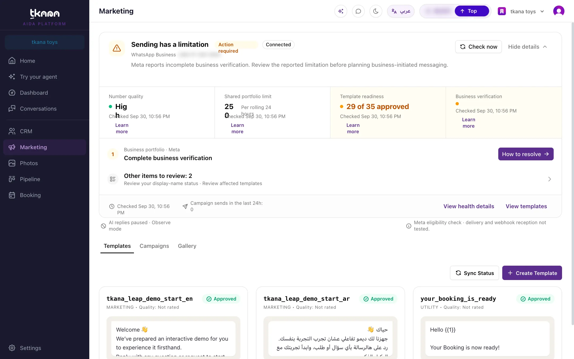Open the chat bubble icon in header
The image size is (574, 359).
coord(358,11)
